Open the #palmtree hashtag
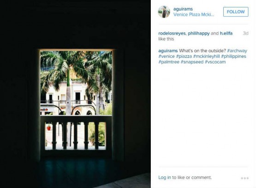The height and width of the screenshot is (188, 256). [169, 62]
